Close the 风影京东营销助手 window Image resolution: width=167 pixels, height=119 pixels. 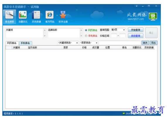[x=156, y=6]
